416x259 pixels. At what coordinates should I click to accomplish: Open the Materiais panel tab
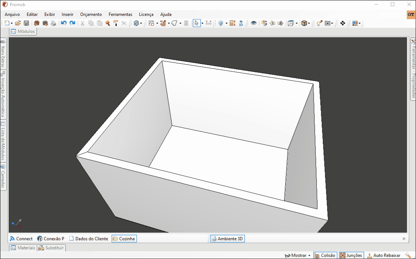pyautogui.click(x=23, y=247)
